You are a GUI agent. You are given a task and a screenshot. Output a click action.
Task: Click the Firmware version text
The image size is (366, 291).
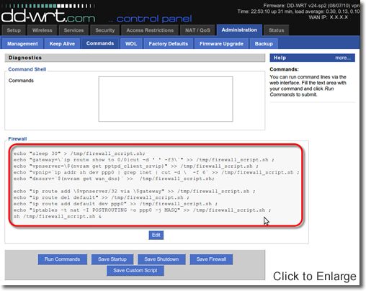tap(311, 6)
